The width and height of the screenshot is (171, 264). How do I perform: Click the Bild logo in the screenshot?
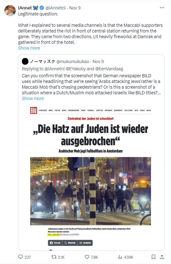[x=34, y=110]
